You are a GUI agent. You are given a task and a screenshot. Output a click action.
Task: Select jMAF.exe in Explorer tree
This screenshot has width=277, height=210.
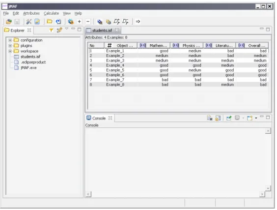click(28, 68)
